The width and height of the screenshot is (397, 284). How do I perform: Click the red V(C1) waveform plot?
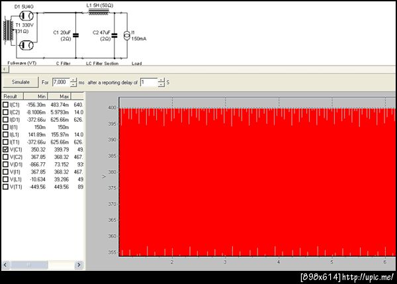257,183
